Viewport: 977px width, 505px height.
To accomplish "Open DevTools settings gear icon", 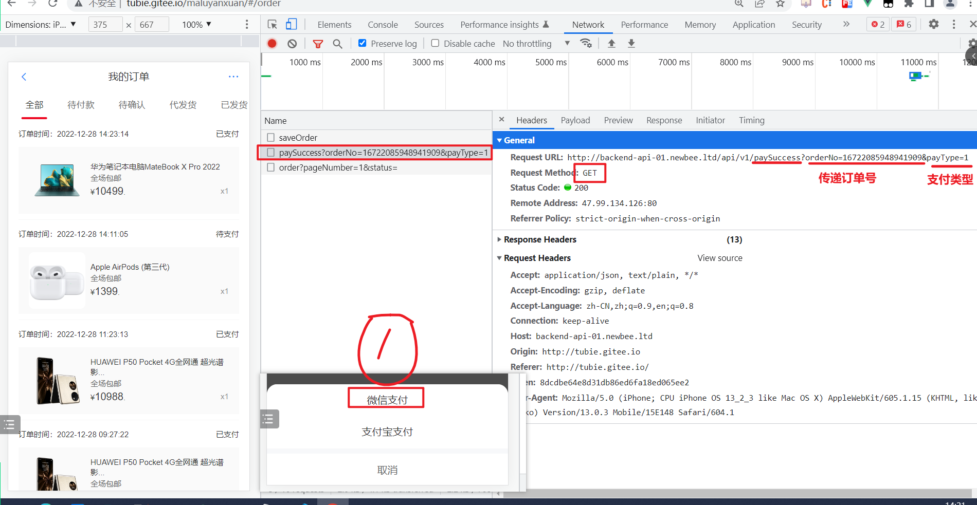I will 934,24.
